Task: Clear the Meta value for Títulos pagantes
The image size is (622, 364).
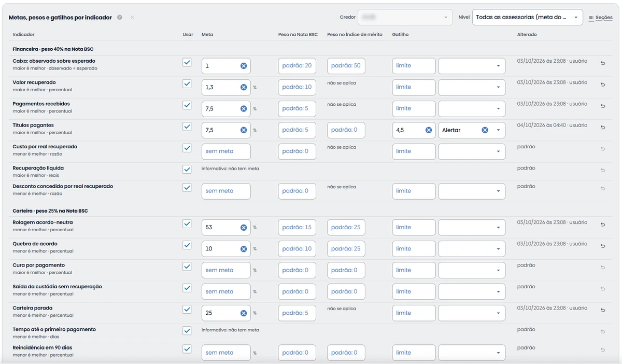Action: 244,130
